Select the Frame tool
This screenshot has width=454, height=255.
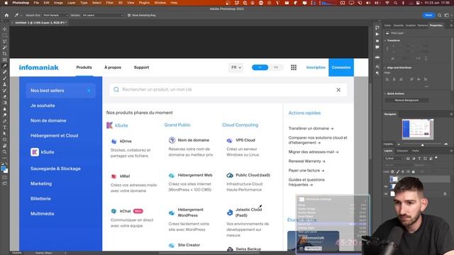5,59
